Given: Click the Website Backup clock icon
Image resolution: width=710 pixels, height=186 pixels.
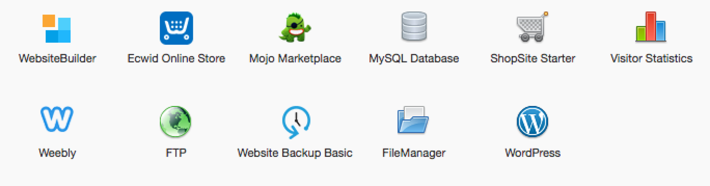Looking at the screenshot, I should 296,122.
